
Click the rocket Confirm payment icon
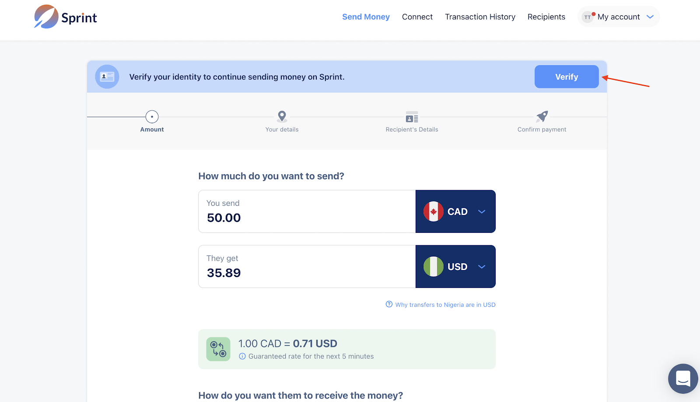[x=542, y=116]
